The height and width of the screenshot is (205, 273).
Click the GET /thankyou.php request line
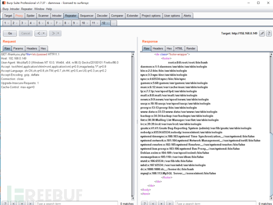click(x=30, y=54)
